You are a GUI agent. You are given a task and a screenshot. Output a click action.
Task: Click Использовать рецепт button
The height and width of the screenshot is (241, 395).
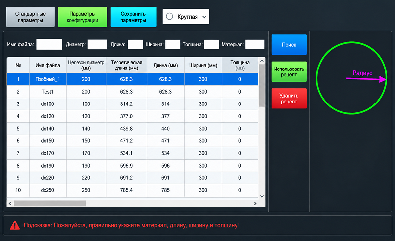point(289,71)
